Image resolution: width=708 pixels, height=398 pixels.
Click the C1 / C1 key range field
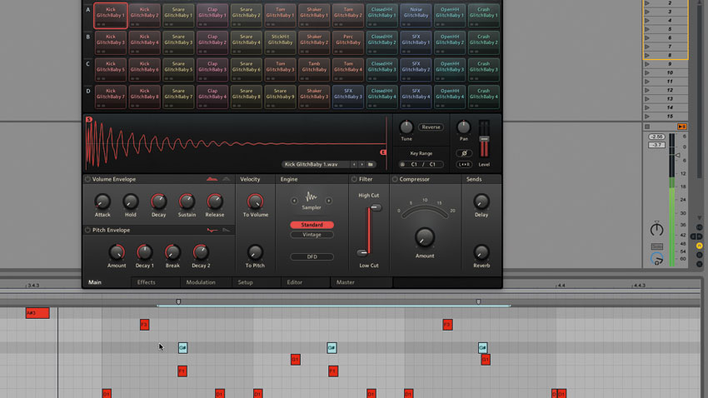423,164
